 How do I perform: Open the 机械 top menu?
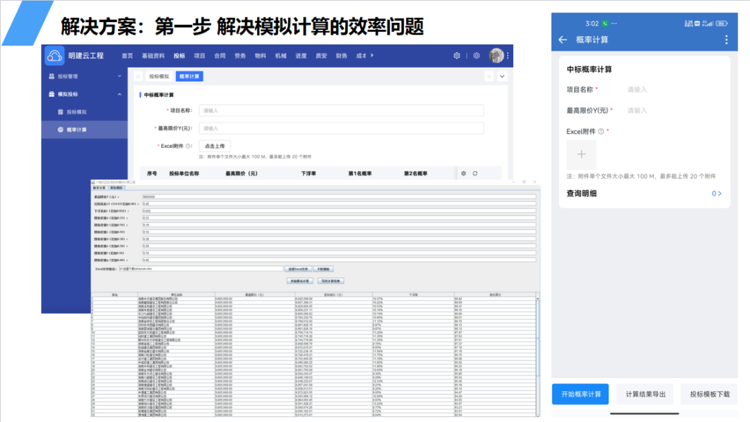(281, 56)
